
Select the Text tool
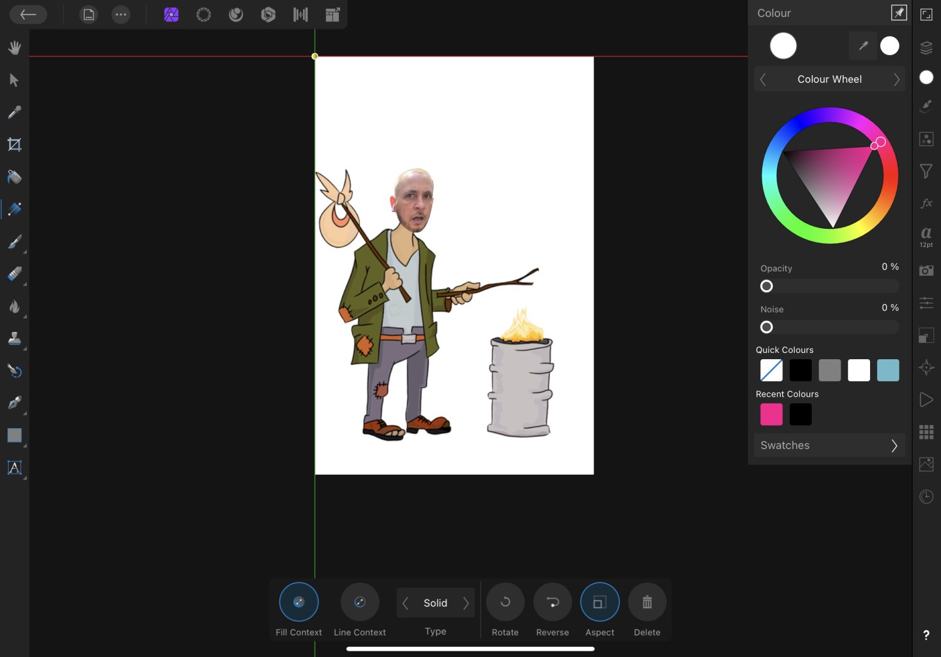coord(14,468)
